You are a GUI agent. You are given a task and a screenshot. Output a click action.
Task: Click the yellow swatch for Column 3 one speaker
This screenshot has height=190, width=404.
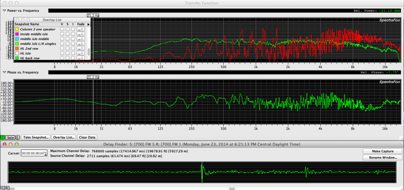pyautogui.click(x=17, y=29)
